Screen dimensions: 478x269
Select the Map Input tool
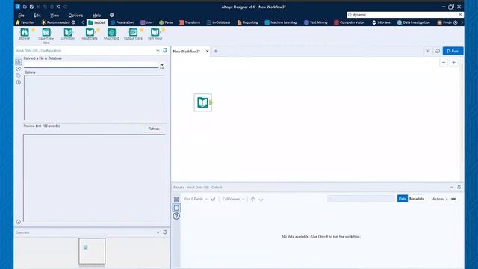tap(111, 34)
